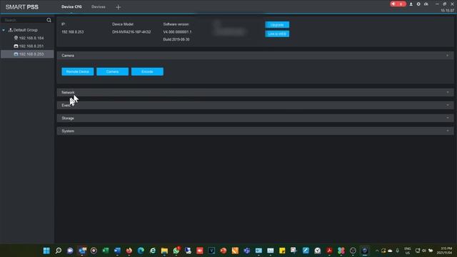Open Sticky Notes from the taskbar
This screenshot has height=257, width=457.
[x=282, y=251]
